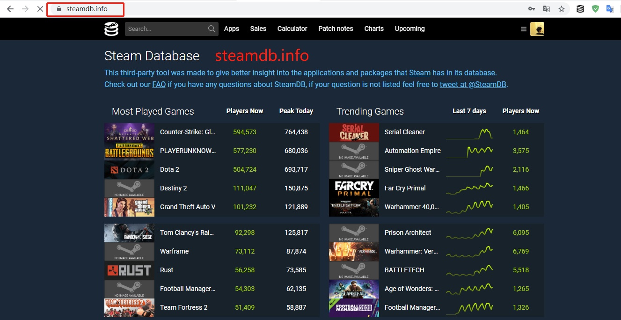Screen dimensions: 621x320
Task: Follow the third-party link
Action: coord(138,73)
